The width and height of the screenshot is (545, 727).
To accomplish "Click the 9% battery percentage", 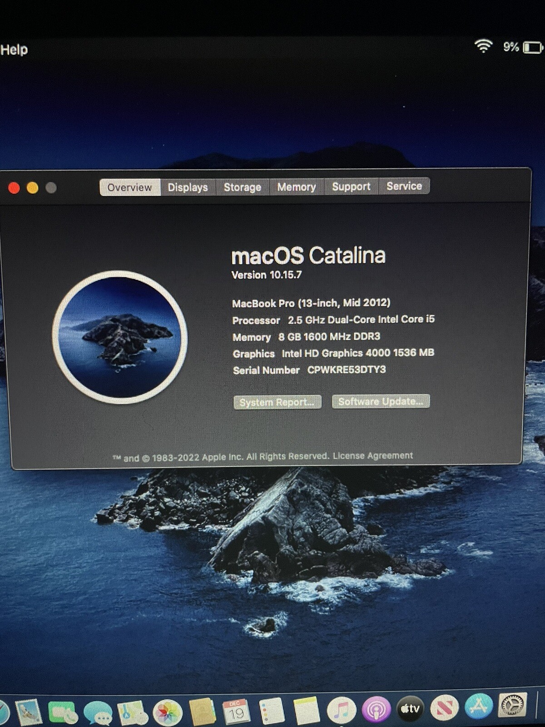I will (x=511, y=47).
